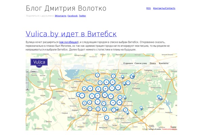This screenshot has width=203, height=135.
Task: Open the RSS feed link
Action: pyautogui.click(x=149, y=8)
